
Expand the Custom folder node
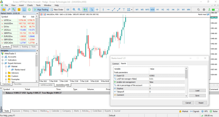pos(6,76)
